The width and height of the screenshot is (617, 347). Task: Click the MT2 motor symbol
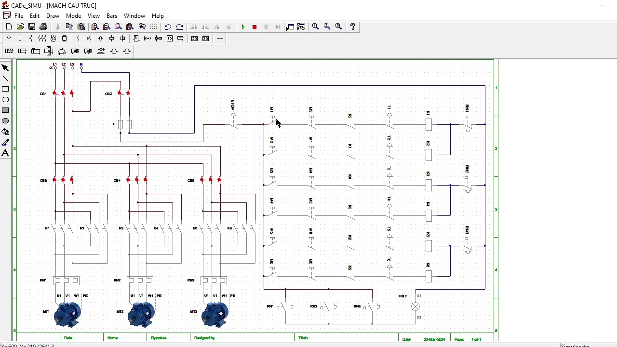141,314
